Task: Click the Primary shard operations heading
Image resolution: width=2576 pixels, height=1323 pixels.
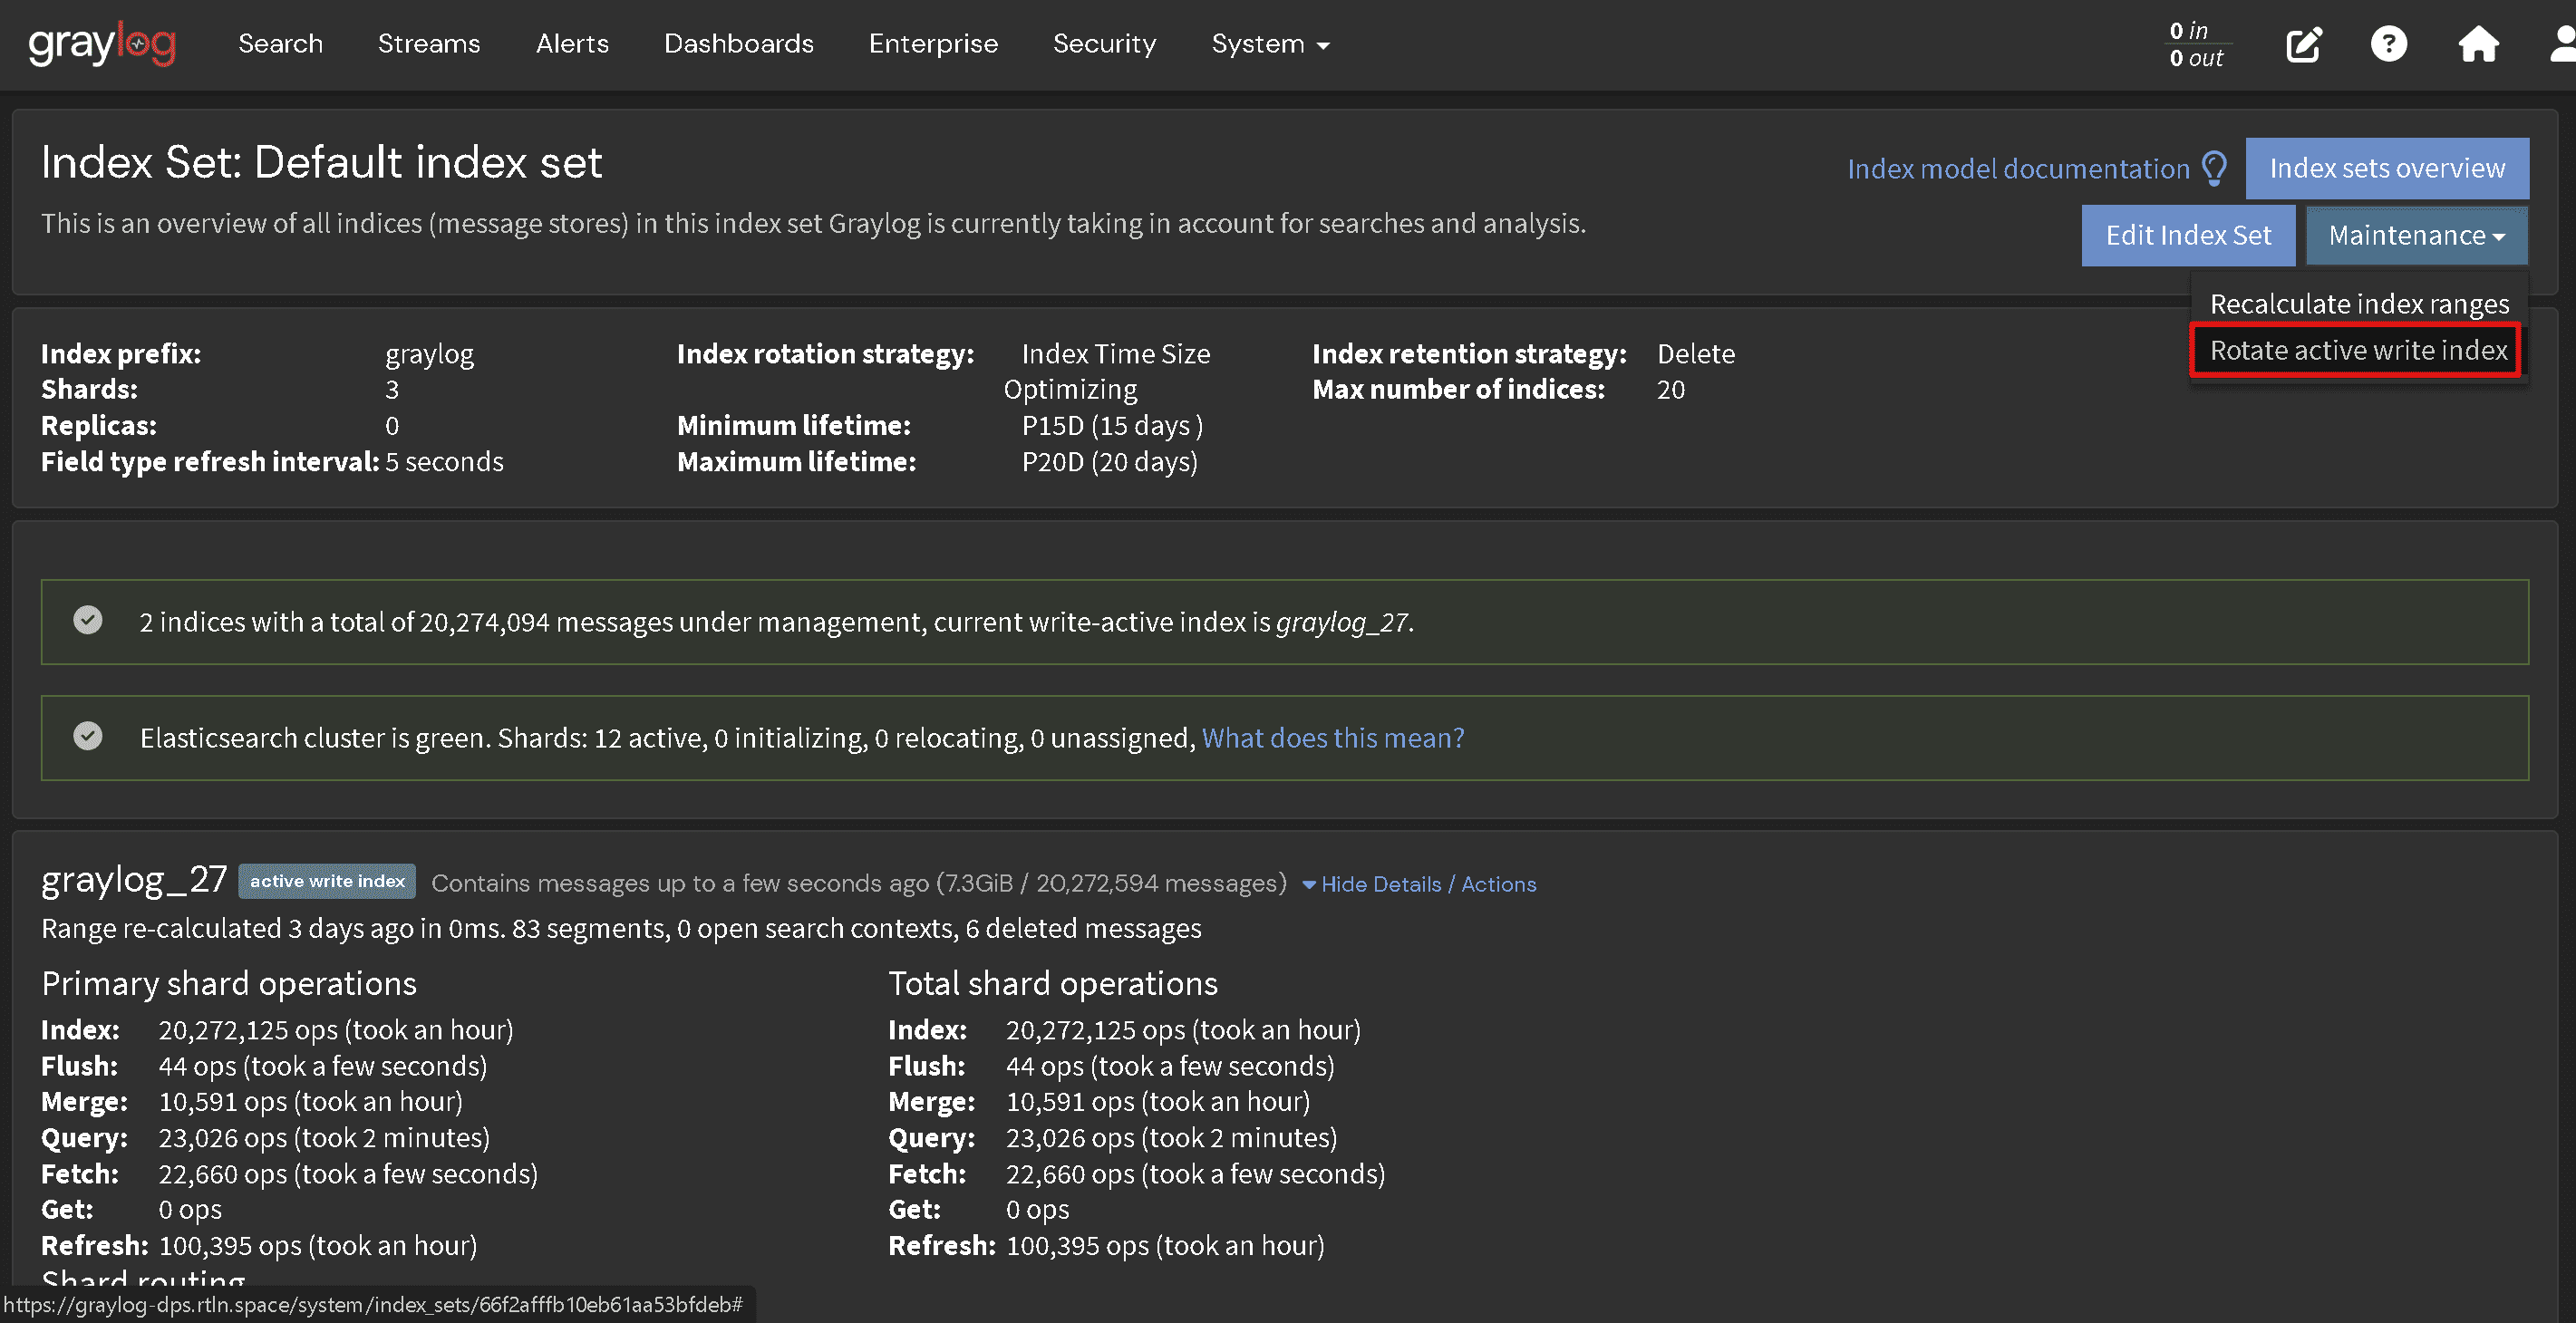Action: (228, 983)
